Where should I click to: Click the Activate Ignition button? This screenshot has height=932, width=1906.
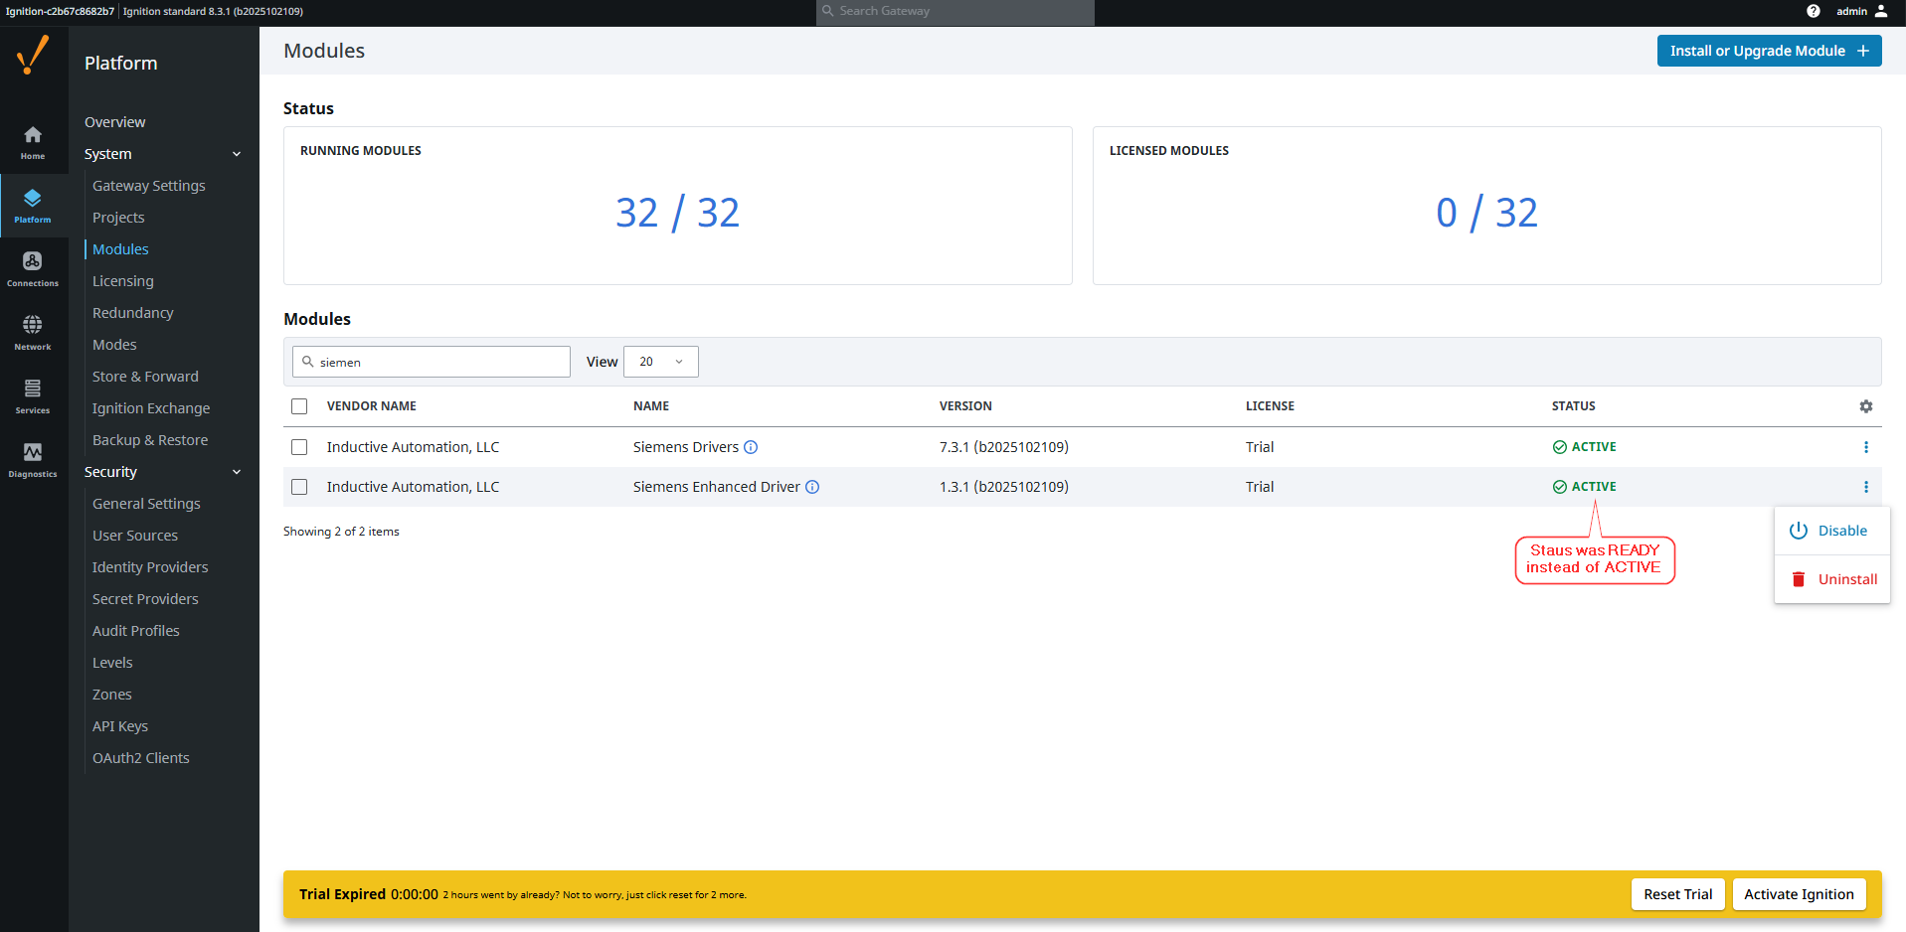click(x=1799, y=894)
